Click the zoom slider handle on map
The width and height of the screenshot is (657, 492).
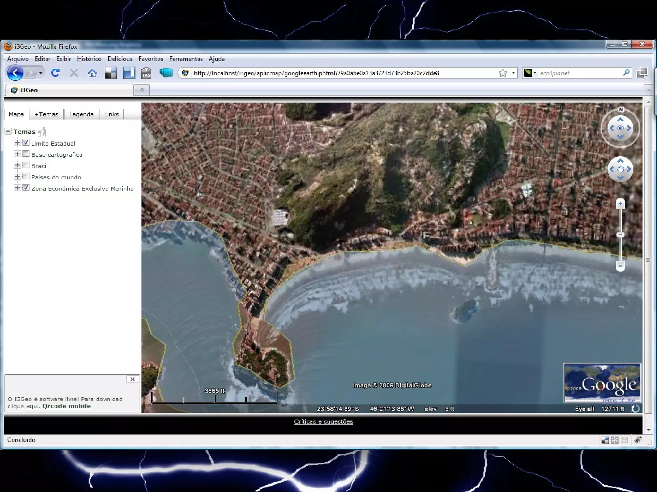coord(620,235)
